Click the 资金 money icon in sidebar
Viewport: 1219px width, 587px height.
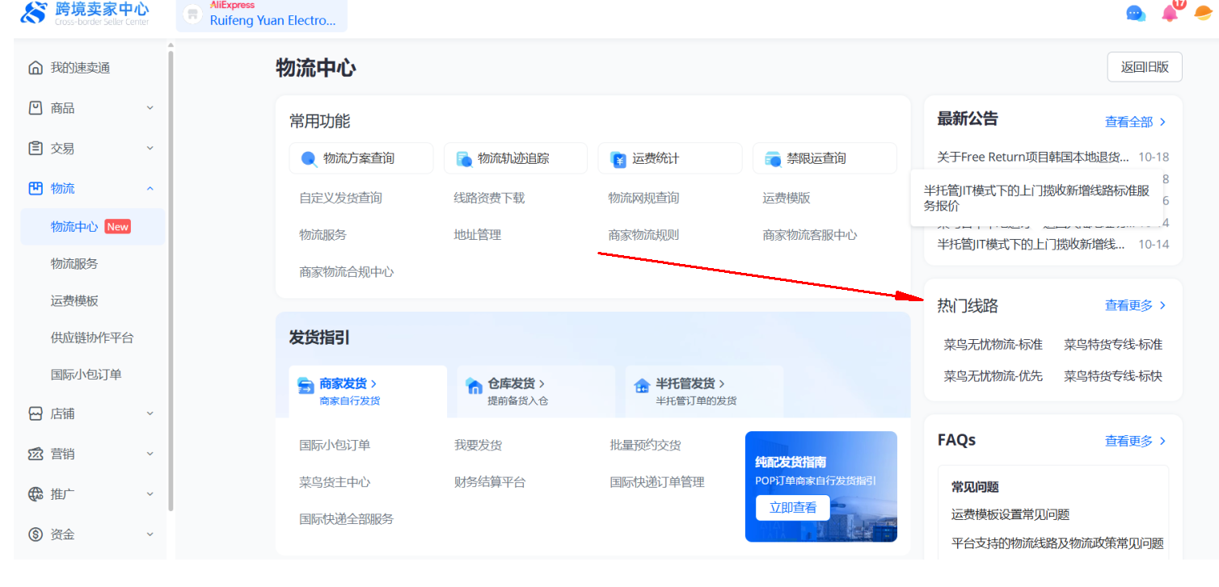click(35, 535)
